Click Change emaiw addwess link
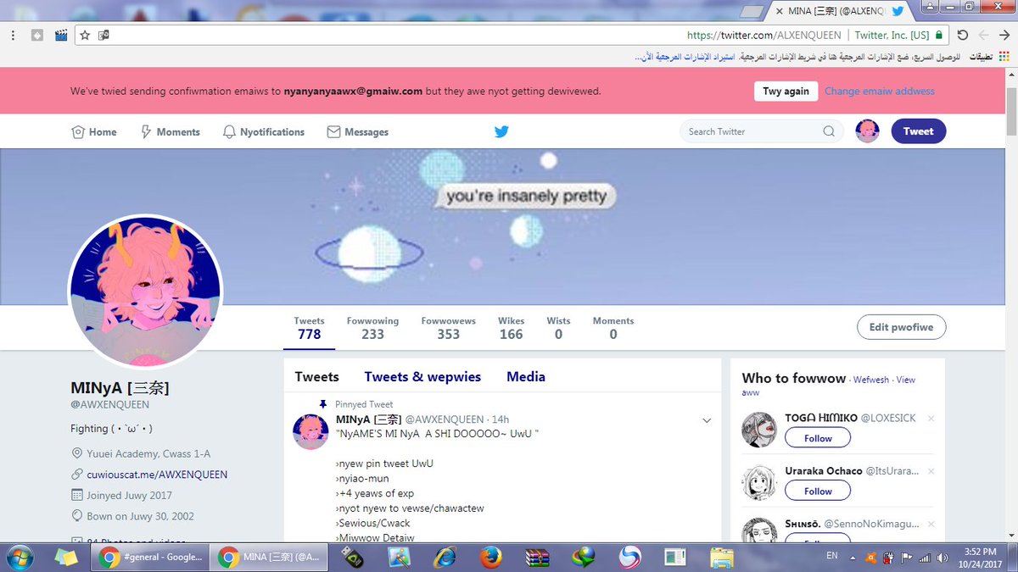Viewport: 1018px width, 572px height. [880, 91]
